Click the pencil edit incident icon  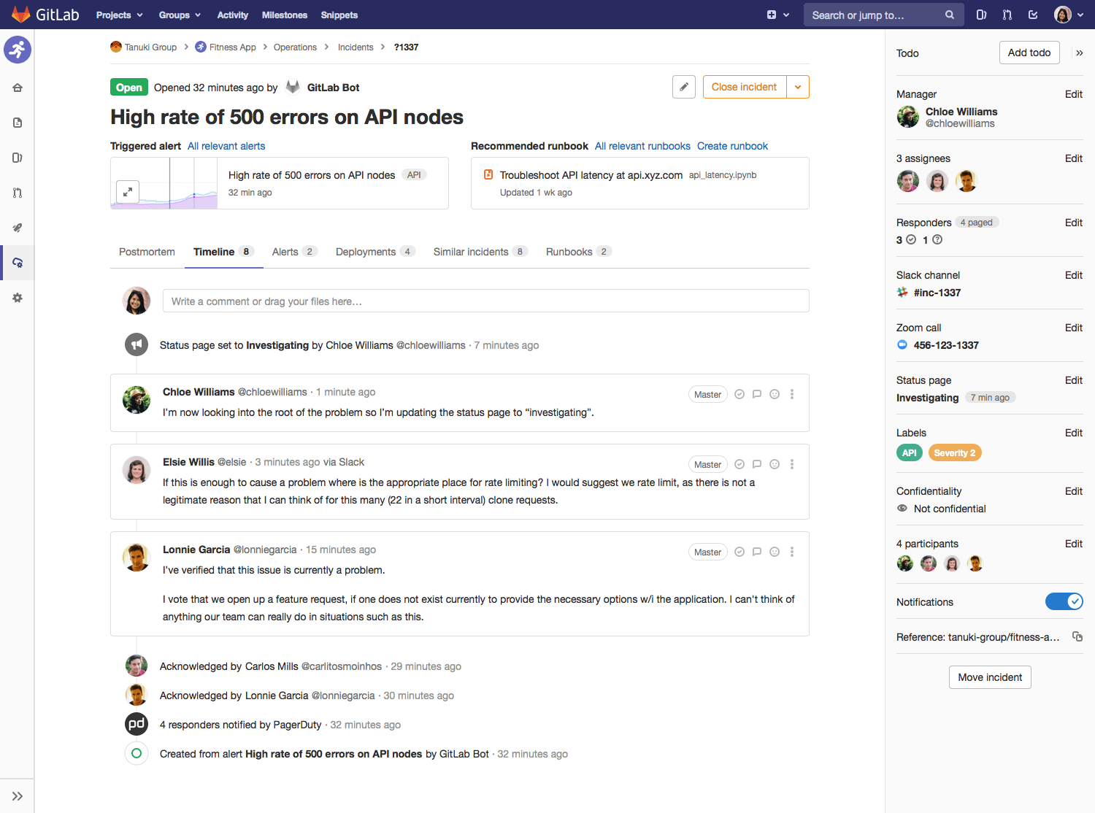(683, 87)
